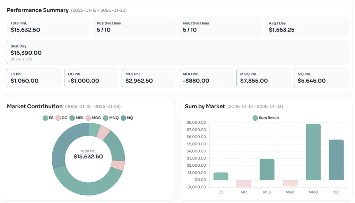
Task: Open the MNQ PnL card
Action: pos(263,78)
